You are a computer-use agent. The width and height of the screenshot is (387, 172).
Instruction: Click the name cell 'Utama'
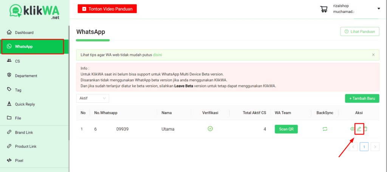pos(168,129)
